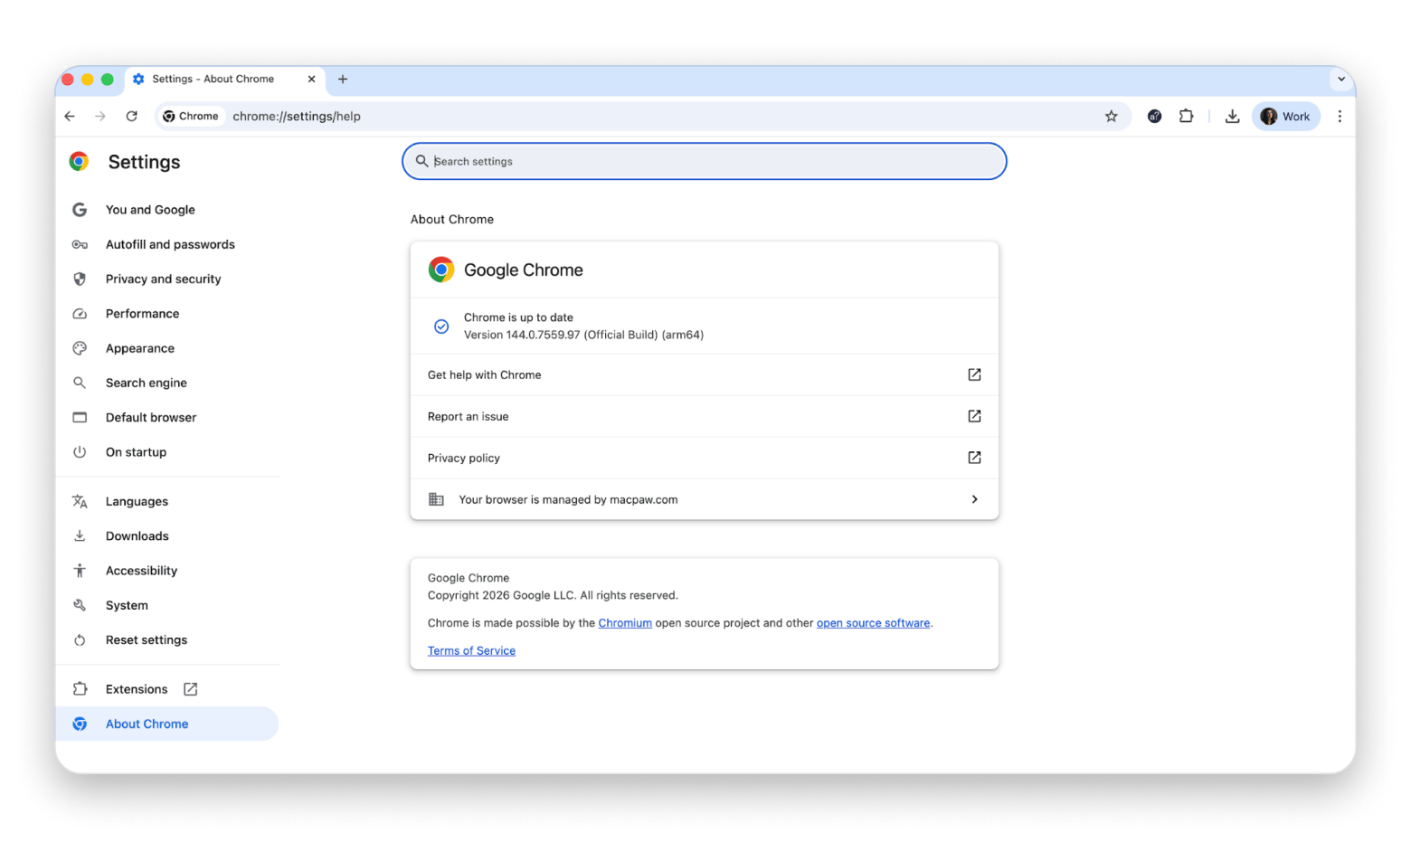Open the Chromium project link
This screenshot has width=1411, height=852.
(x=625, y=622)
